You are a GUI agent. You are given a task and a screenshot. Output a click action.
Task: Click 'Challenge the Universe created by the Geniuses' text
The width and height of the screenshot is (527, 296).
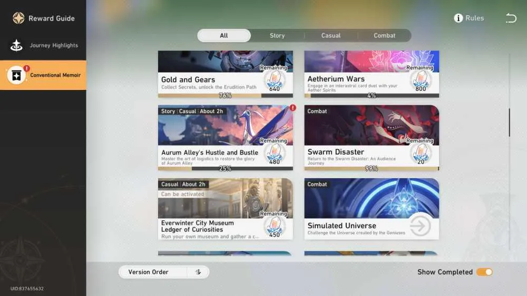pos(356,233)
